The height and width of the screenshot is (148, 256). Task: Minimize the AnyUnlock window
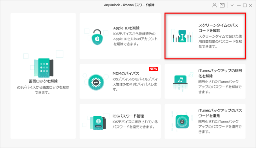pos(239,5)
